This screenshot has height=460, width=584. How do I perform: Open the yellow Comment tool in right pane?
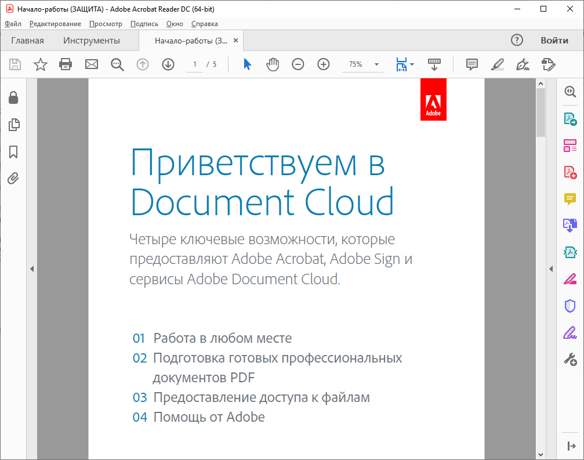570,199
